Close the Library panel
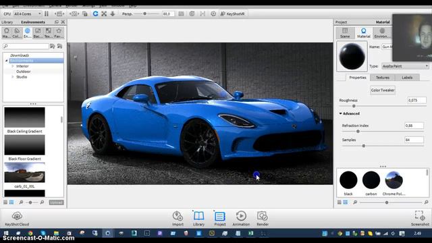 click(63, 22)
